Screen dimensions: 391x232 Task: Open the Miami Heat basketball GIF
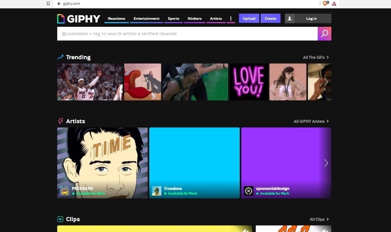(x=90, y=82)
